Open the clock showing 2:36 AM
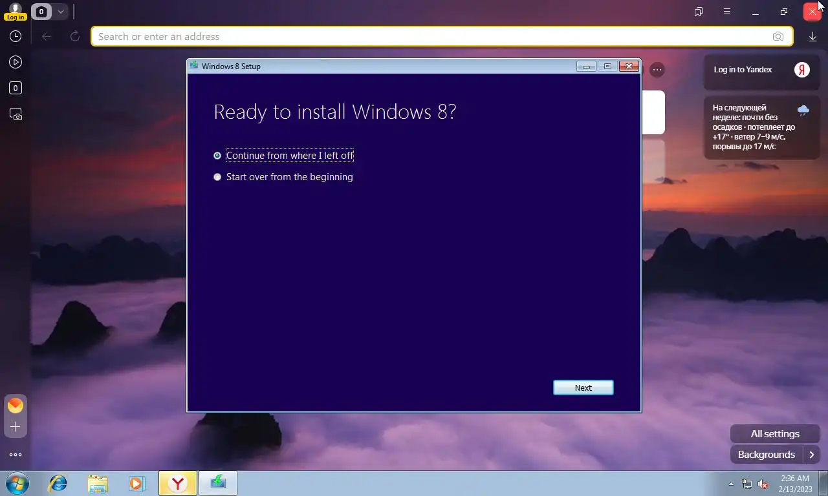 (x=795, y=484)
